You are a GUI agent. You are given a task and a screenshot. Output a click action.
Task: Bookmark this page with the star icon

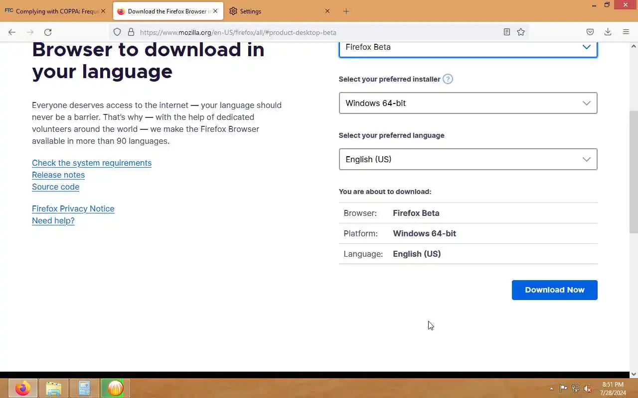click(521, 32)
